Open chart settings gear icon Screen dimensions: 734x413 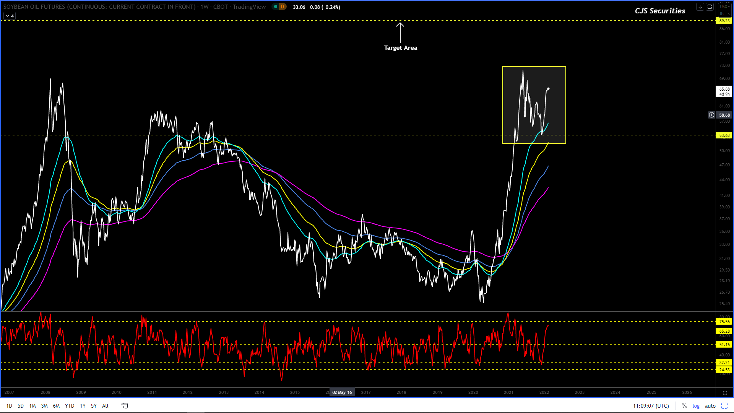click(724, 393)
